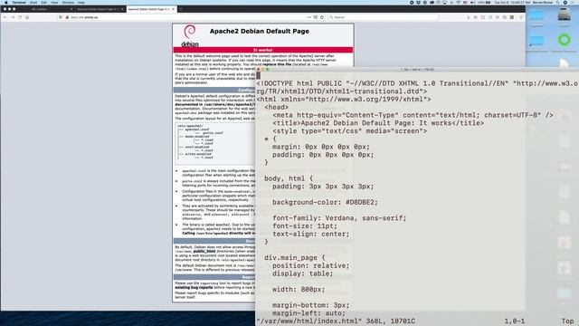Viewport: 579px width, 326px height.
Task: Click the '<head>' line in vim
Action: [x=277, y=107]
